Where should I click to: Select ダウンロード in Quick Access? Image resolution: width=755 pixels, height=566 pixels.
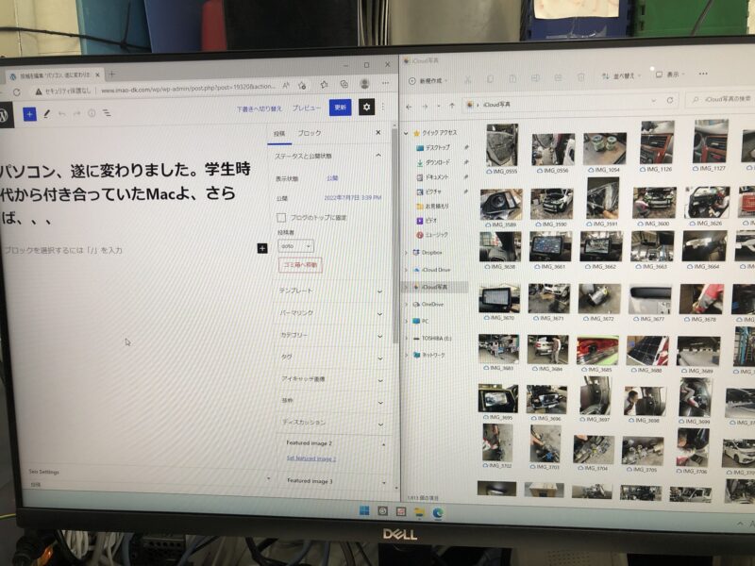point(438,162)
